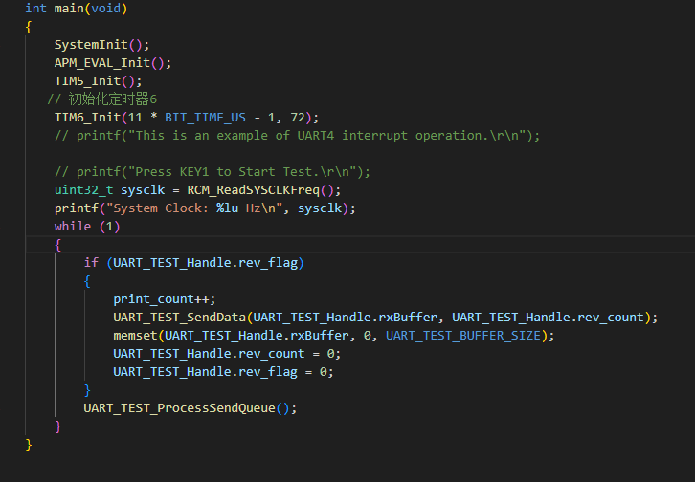Viewport: 695px width, 482px height.
Task: Click the if keyword
Action: pos(91,262)
